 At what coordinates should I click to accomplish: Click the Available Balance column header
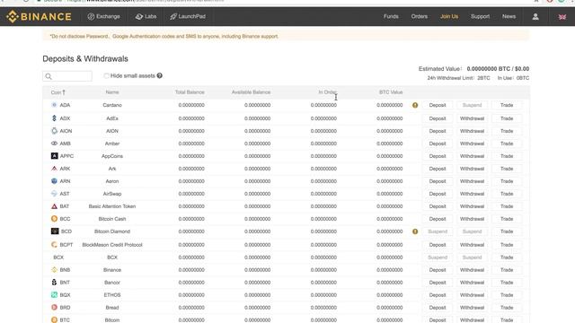click(x=251, y=92)
